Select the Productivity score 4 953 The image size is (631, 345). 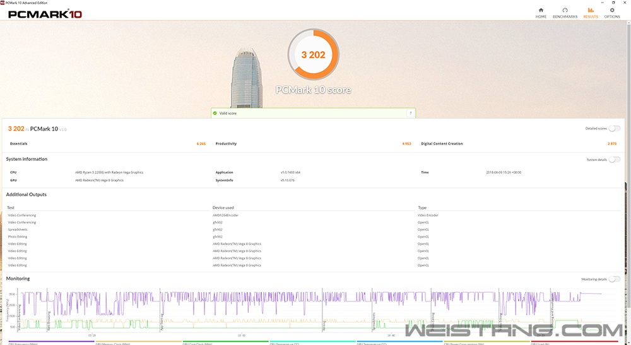click(x=406, y=144)
